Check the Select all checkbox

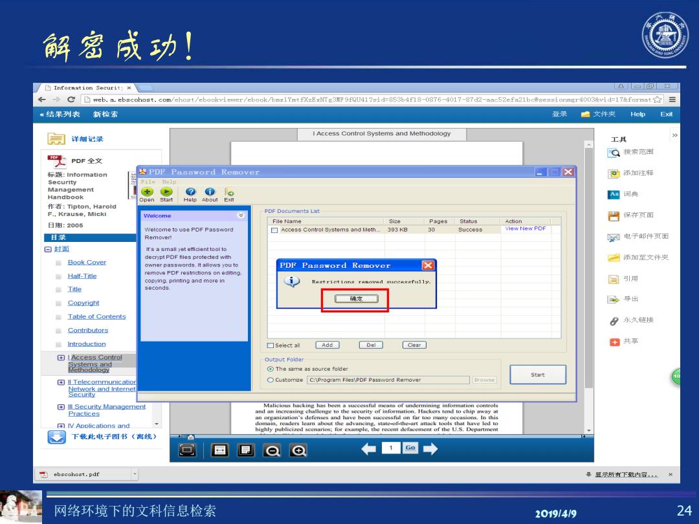270,345
